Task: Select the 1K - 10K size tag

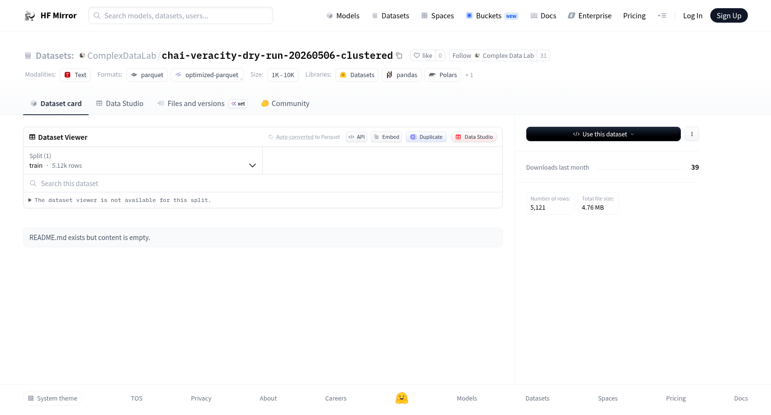Action: point(283,75)
